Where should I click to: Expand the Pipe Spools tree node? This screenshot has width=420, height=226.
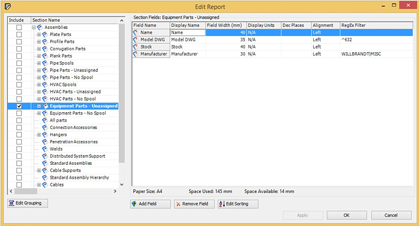(39, 63)
